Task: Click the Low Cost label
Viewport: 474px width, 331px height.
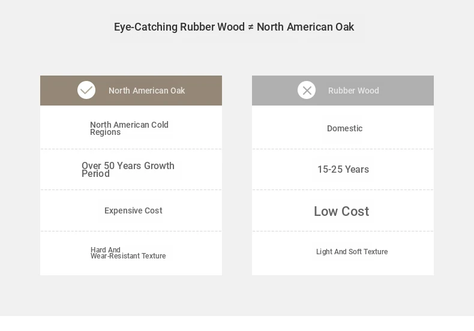Action: coord(341,211)
